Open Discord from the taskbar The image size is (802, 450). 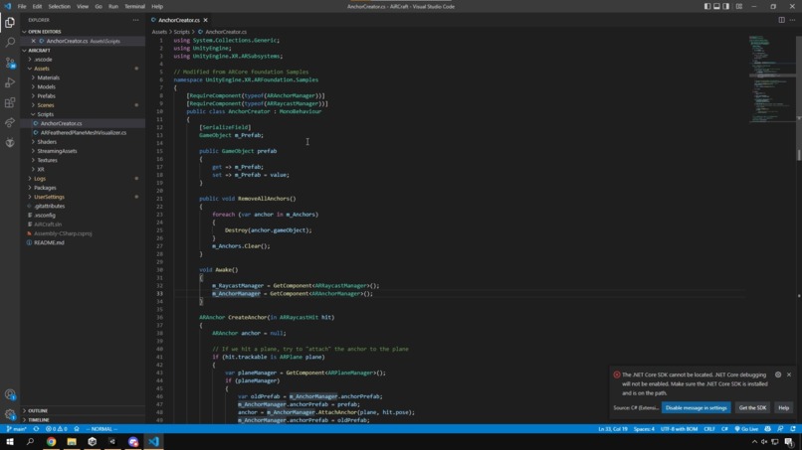[x=133, y=442]
